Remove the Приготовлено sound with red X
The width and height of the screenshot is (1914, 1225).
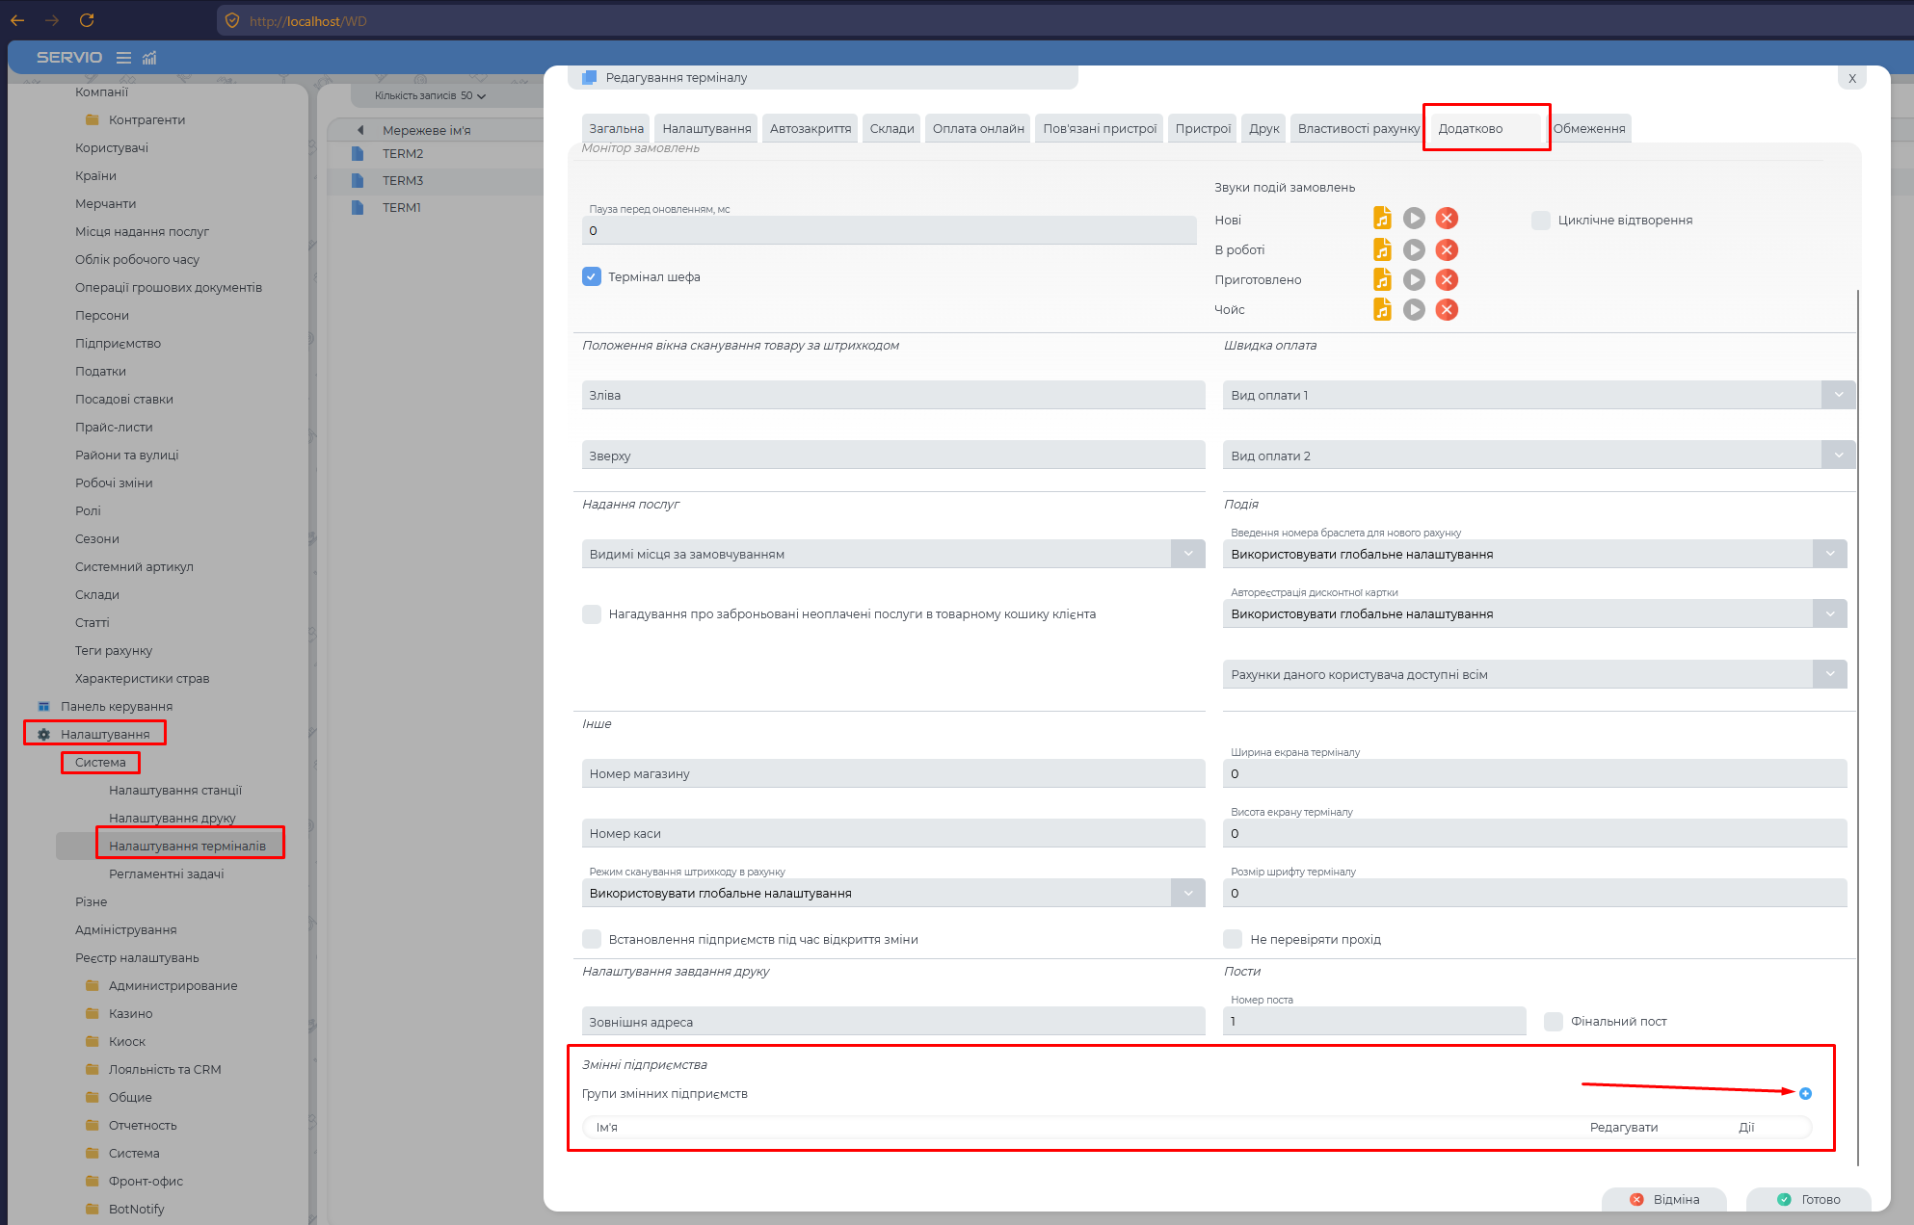click(1447, 280)
